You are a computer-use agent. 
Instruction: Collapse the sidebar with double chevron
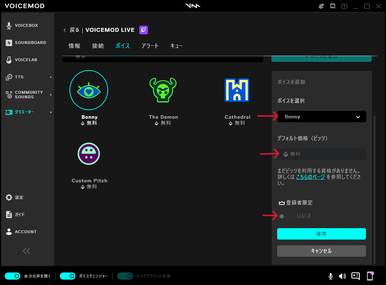tap(26, 251)
